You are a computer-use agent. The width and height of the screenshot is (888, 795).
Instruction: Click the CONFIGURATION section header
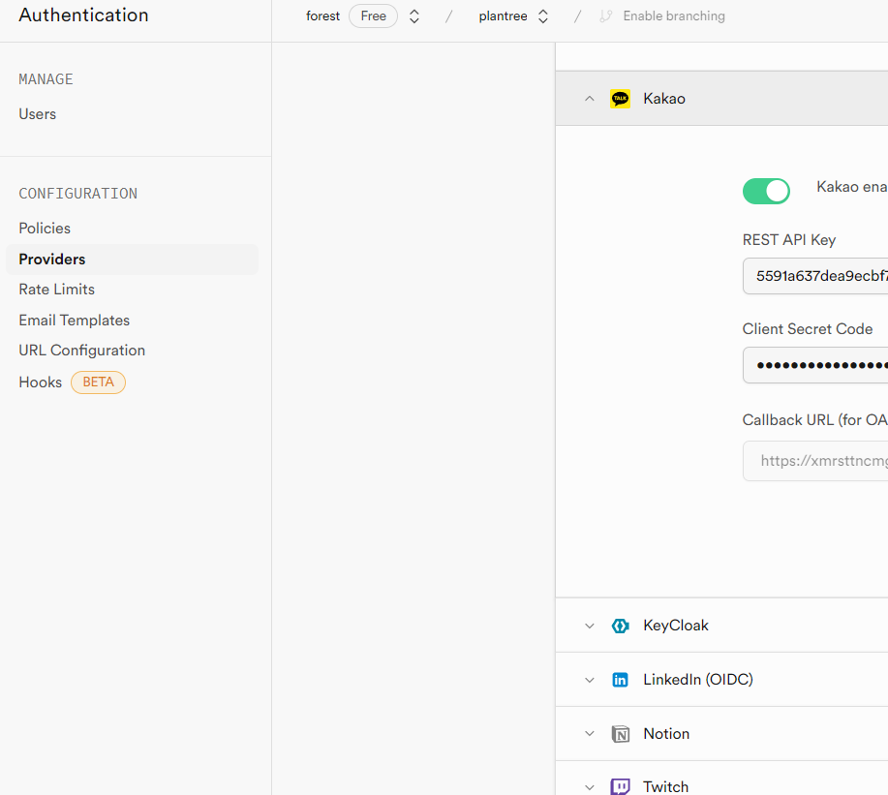click(78, 194)
